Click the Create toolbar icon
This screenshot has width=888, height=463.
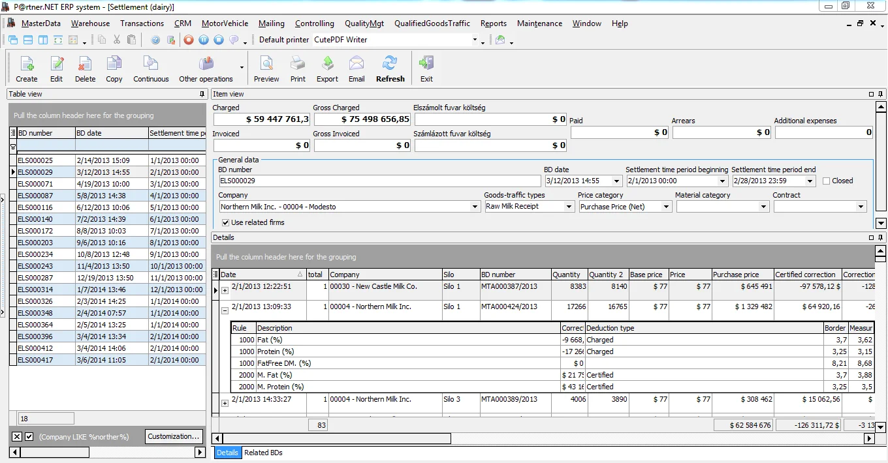27,64
